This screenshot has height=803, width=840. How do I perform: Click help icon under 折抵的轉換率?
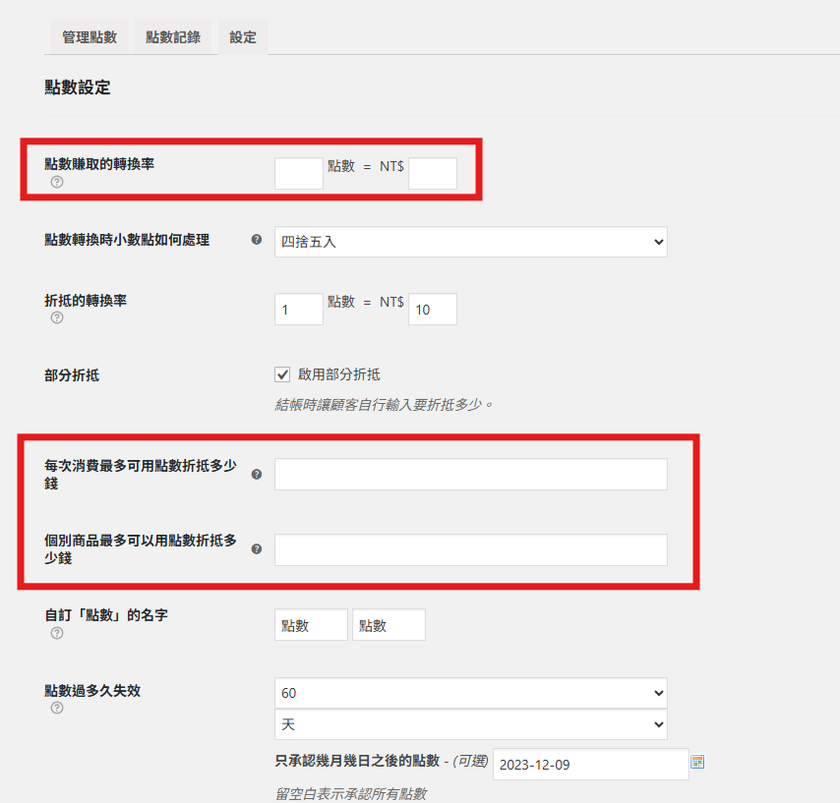[x=57, y=318]
